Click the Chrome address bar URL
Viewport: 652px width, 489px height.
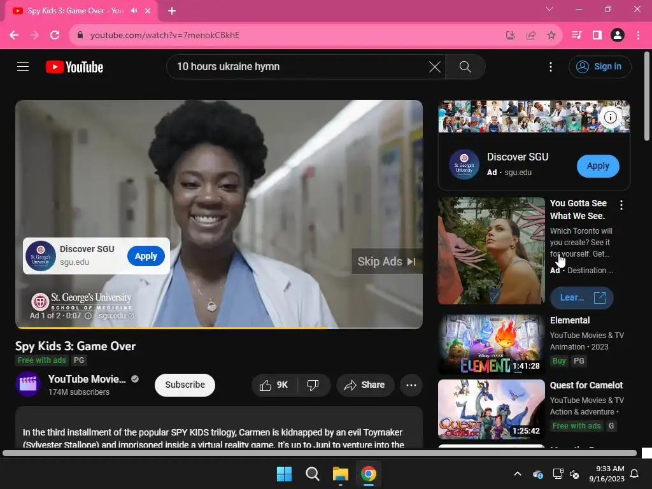click(165, 36)
